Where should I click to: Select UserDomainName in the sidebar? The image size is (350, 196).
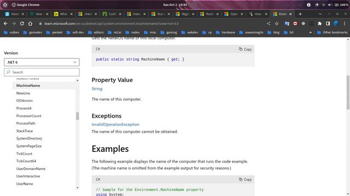tap(31, 169)
